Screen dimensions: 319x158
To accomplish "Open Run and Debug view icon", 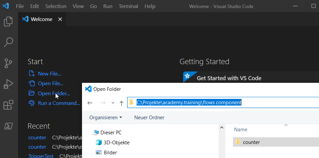I will point(8,84).
